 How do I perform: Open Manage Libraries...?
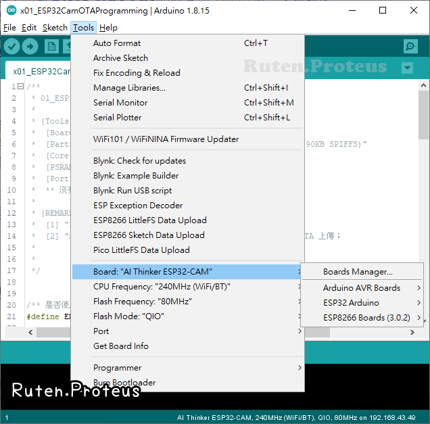click(188, 88)
